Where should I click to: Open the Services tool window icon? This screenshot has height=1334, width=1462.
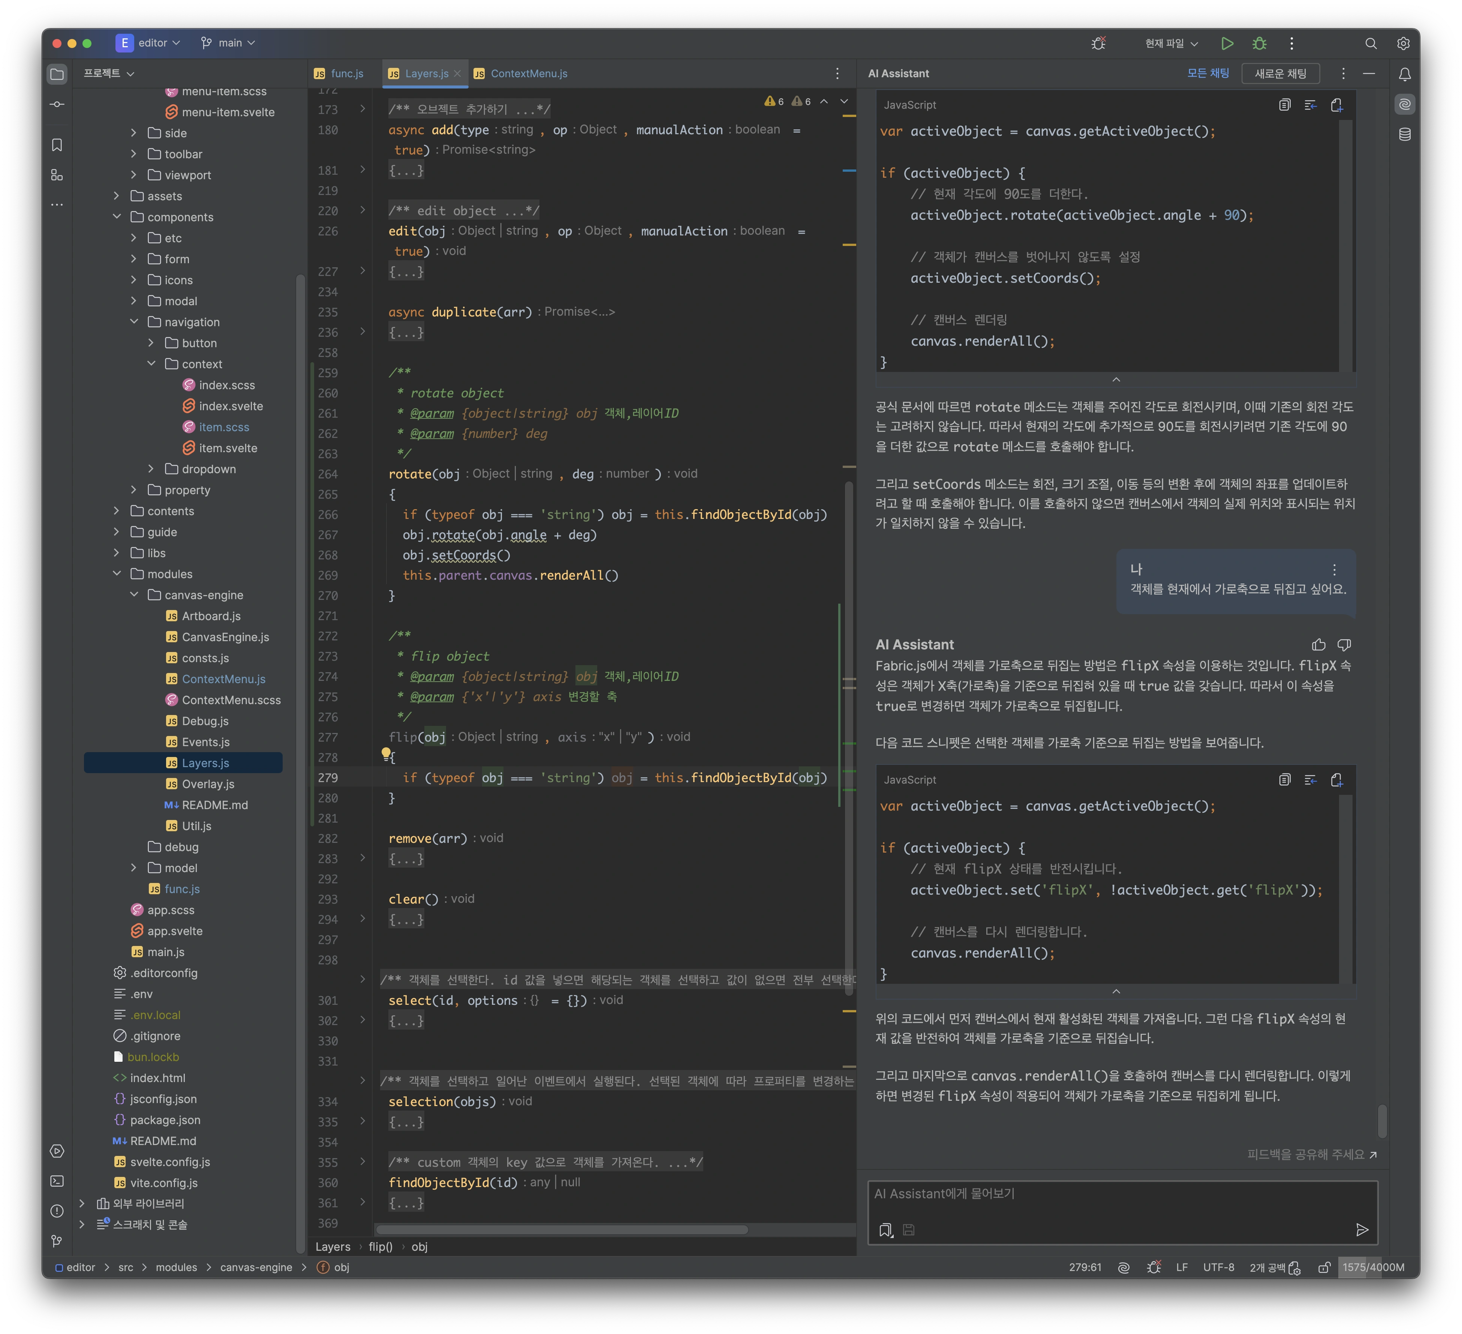pos(57,1151)
